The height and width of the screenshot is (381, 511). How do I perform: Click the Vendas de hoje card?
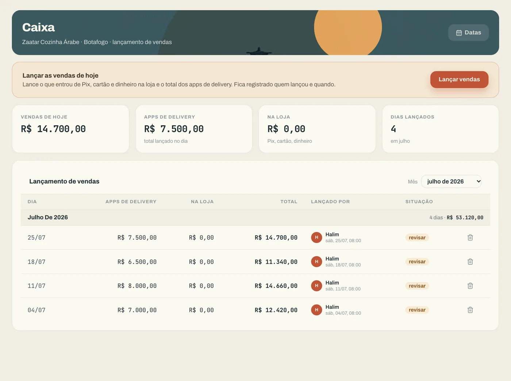coord(70,129)
